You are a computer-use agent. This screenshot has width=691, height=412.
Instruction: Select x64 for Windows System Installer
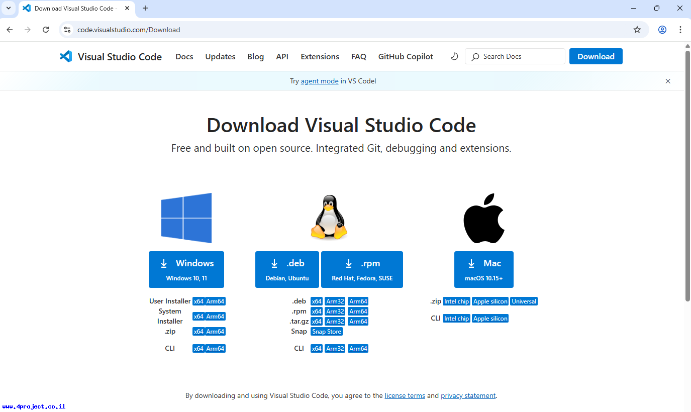point(199,317)
